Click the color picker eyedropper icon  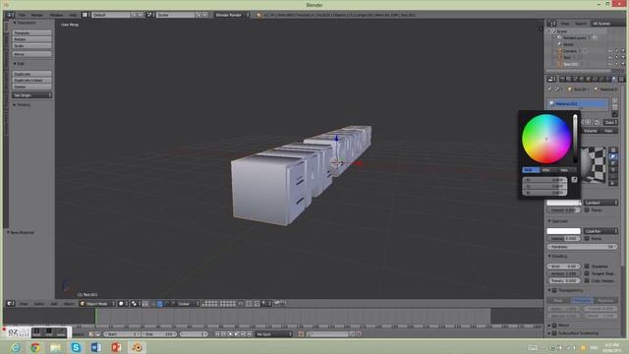pos(574,179)
